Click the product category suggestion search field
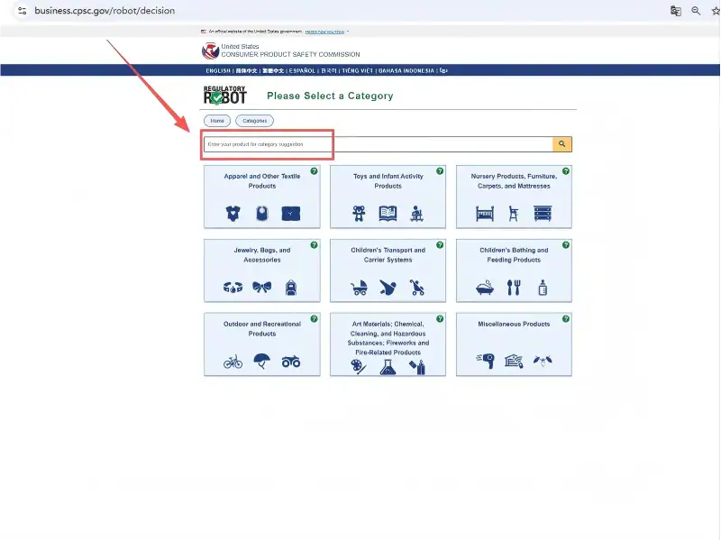This screenshot has width=721, height=541. point(378,144)
